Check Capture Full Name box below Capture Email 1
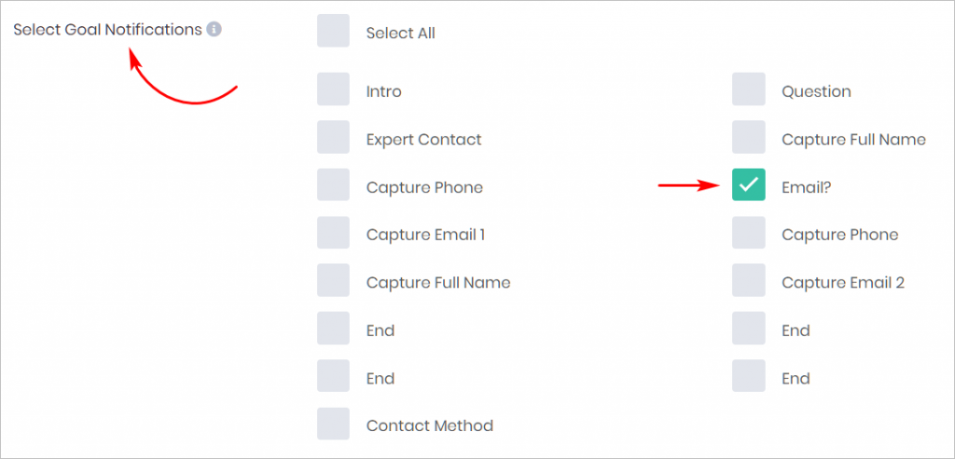The height and width of the screenshot is (459, 955). (333, 280)
